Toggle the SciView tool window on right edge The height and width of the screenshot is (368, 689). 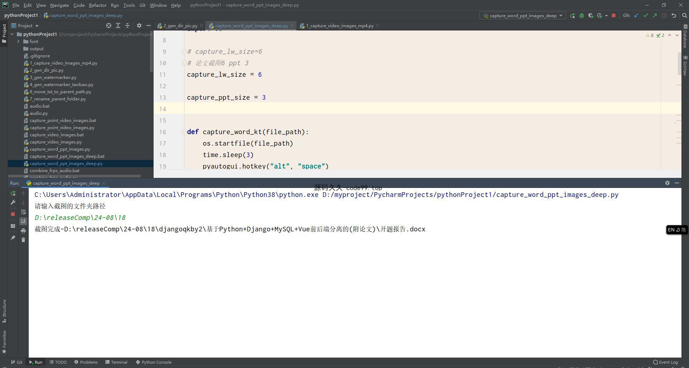pyautogui.click(x=685, y=66)
